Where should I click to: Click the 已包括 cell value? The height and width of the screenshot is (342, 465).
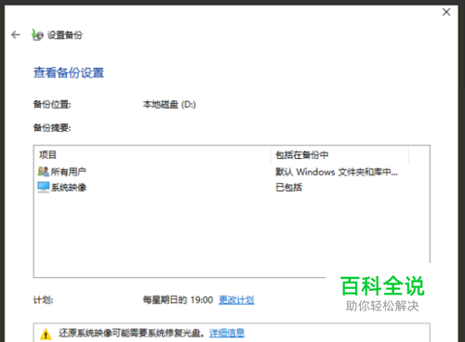tap(288, 188)
